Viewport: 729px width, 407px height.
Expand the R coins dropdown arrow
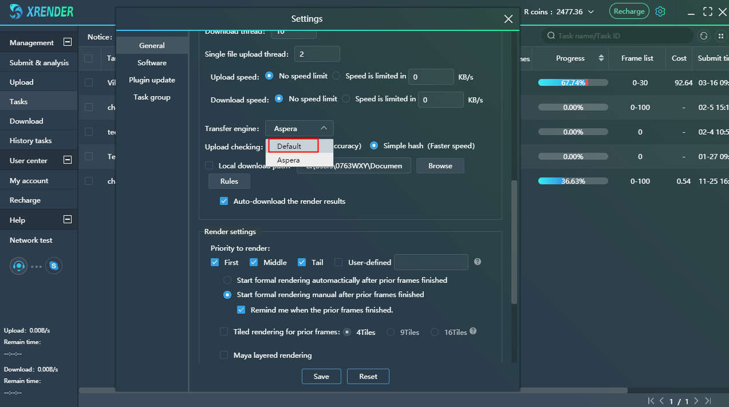click(591, 12)
